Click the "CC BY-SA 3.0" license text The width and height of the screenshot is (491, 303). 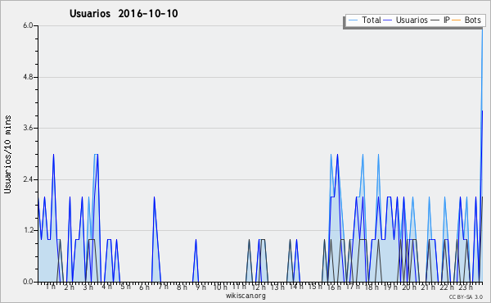(x=466, y=296)
